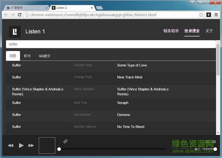Switch to the 网易 source tab
The width and height of the screenshot is (222, 158).
[x=13, y=56]
